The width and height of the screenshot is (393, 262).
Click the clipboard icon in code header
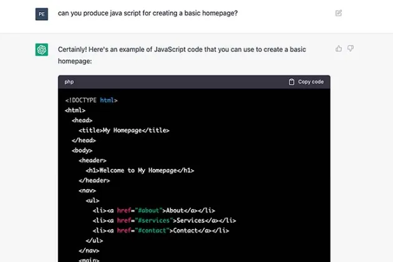(x=291, y=82)
